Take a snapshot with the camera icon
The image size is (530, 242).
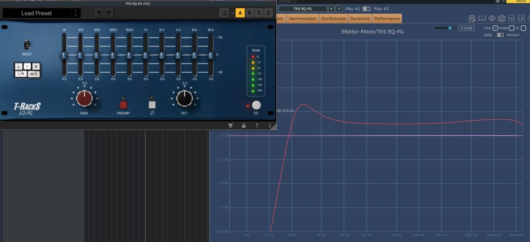click(502, 19)
